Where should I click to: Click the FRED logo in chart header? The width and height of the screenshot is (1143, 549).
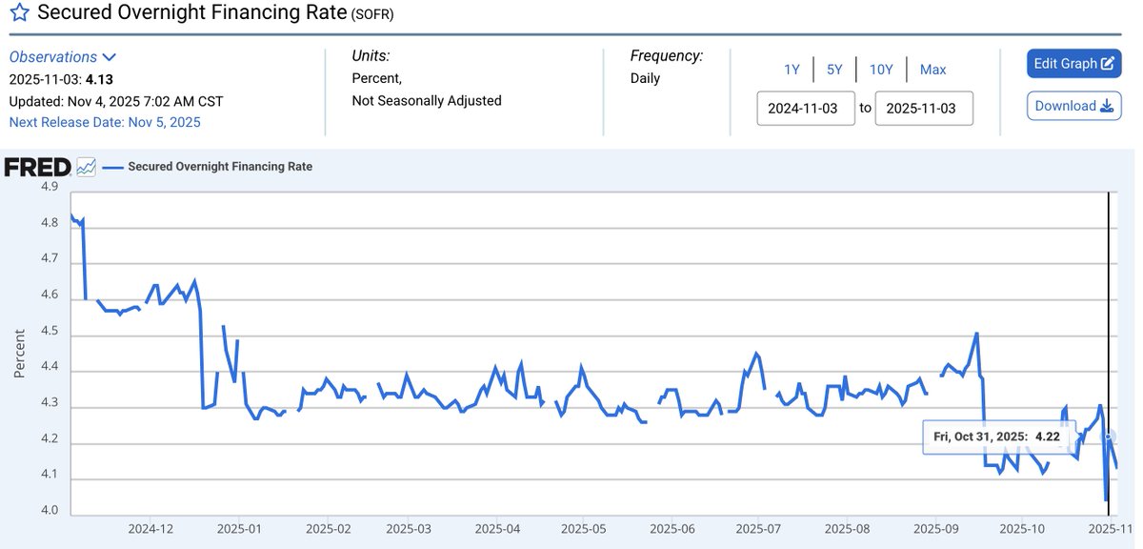[x=37, y=168]
